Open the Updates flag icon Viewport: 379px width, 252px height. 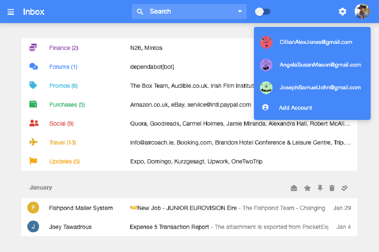[x=33, y=161]
